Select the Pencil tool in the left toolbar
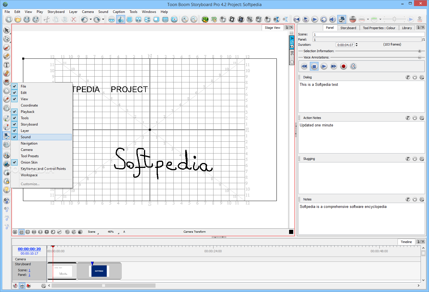Viewport: 429px width, 292px height. pyautogui.click(x=6, y=56)
